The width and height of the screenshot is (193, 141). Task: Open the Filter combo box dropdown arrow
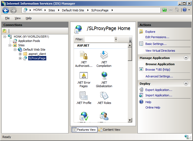point(116,39)
